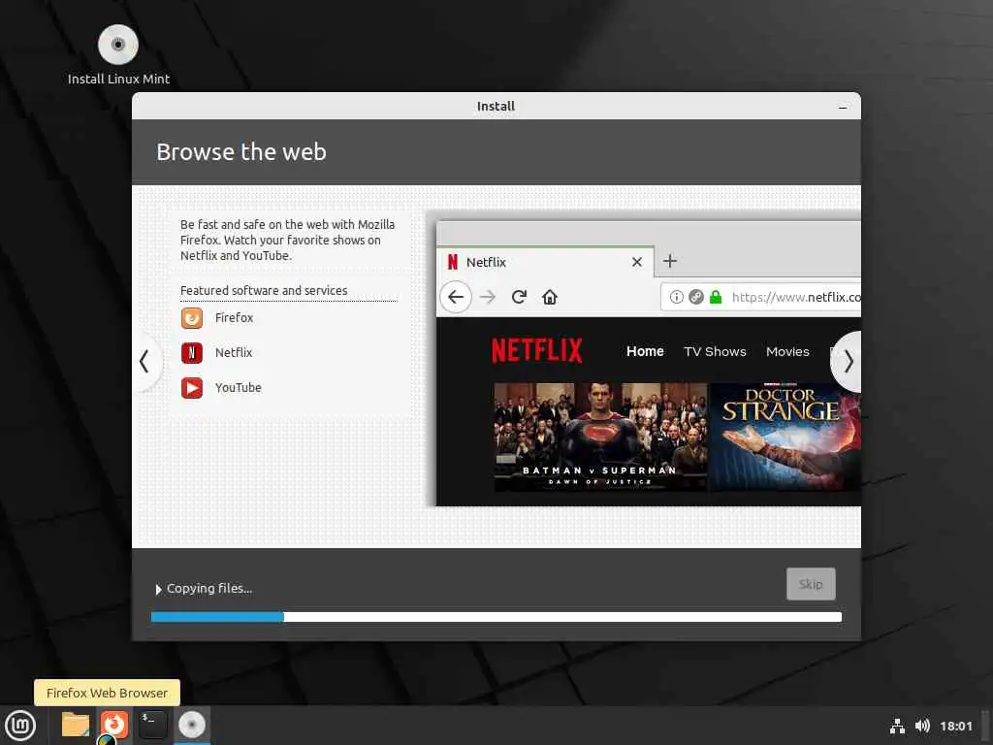Go to the previous slide with left chevron
The image size is (993, 745).
pyautogui.click(x=145, y=362)
